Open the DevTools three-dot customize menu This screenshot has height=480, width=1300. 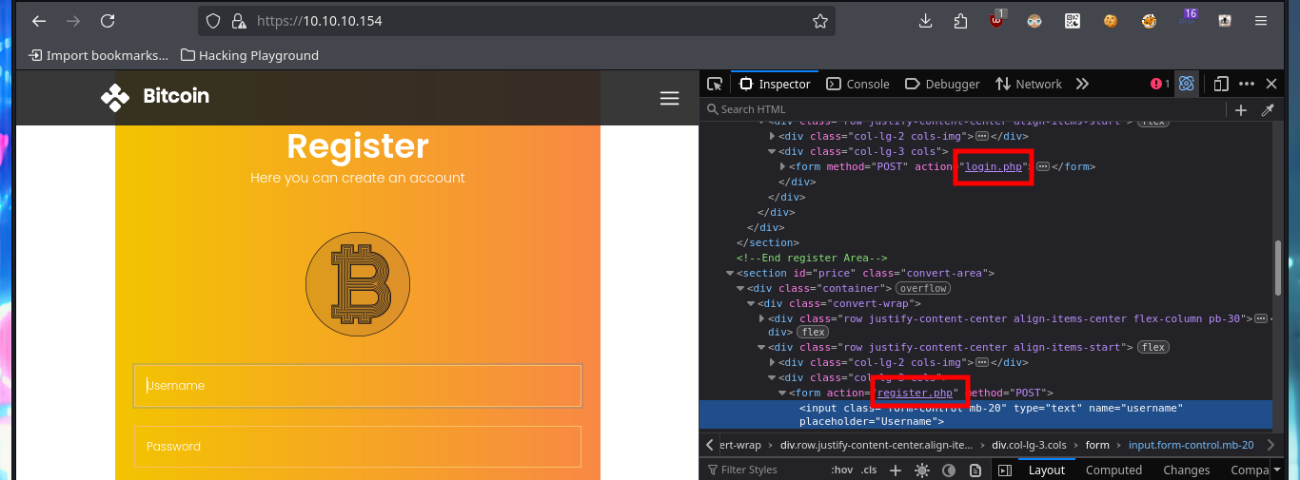[x=1247, y=84]
